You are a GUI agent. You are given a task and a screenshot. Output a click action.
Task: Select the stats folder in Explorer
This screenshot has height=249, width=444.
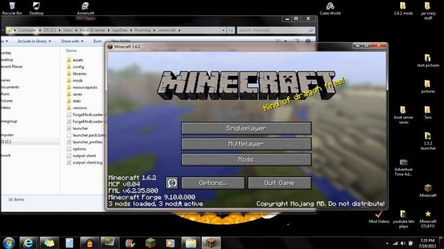point(74,101)
